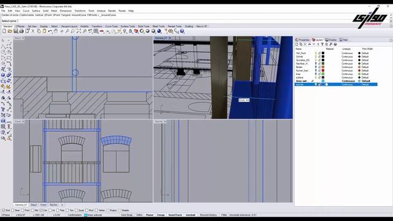Image resolution: width=393 pixels, height=221 pixels.
Task: Open the Analyze menu
Action: [x=101, y=11]
